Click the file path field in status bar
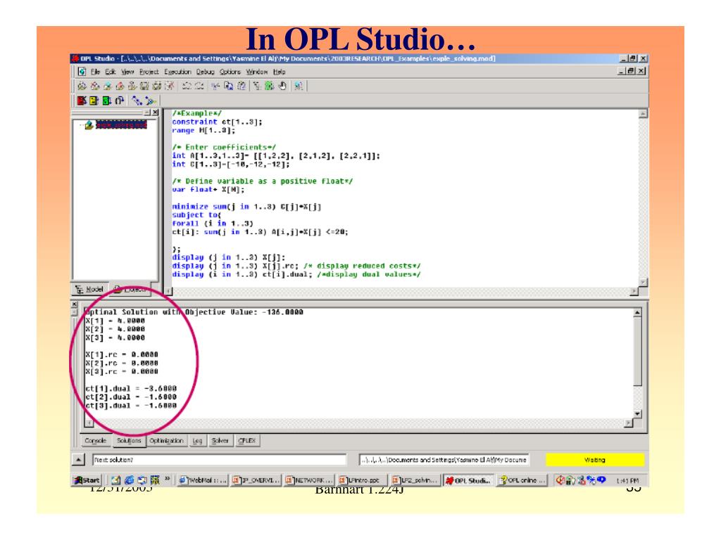This screenshot has width=721, height=540. pos(444,460)
